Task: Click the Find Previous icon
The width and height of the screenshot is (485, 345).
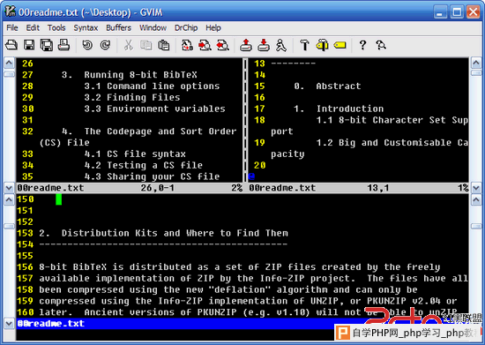Action: [x=222, y=45]
